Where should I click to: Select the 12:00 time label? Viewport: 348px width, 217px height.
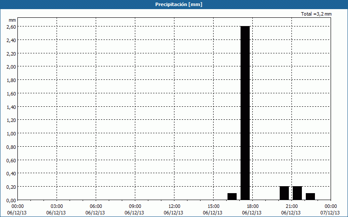click(x=174, y=207)
